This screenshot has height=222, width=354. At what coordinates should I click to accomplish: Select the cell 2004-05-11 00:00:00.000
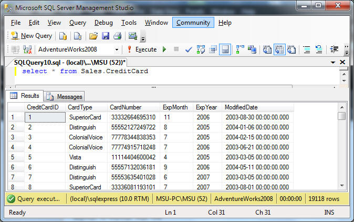click(x=257, y=167)
